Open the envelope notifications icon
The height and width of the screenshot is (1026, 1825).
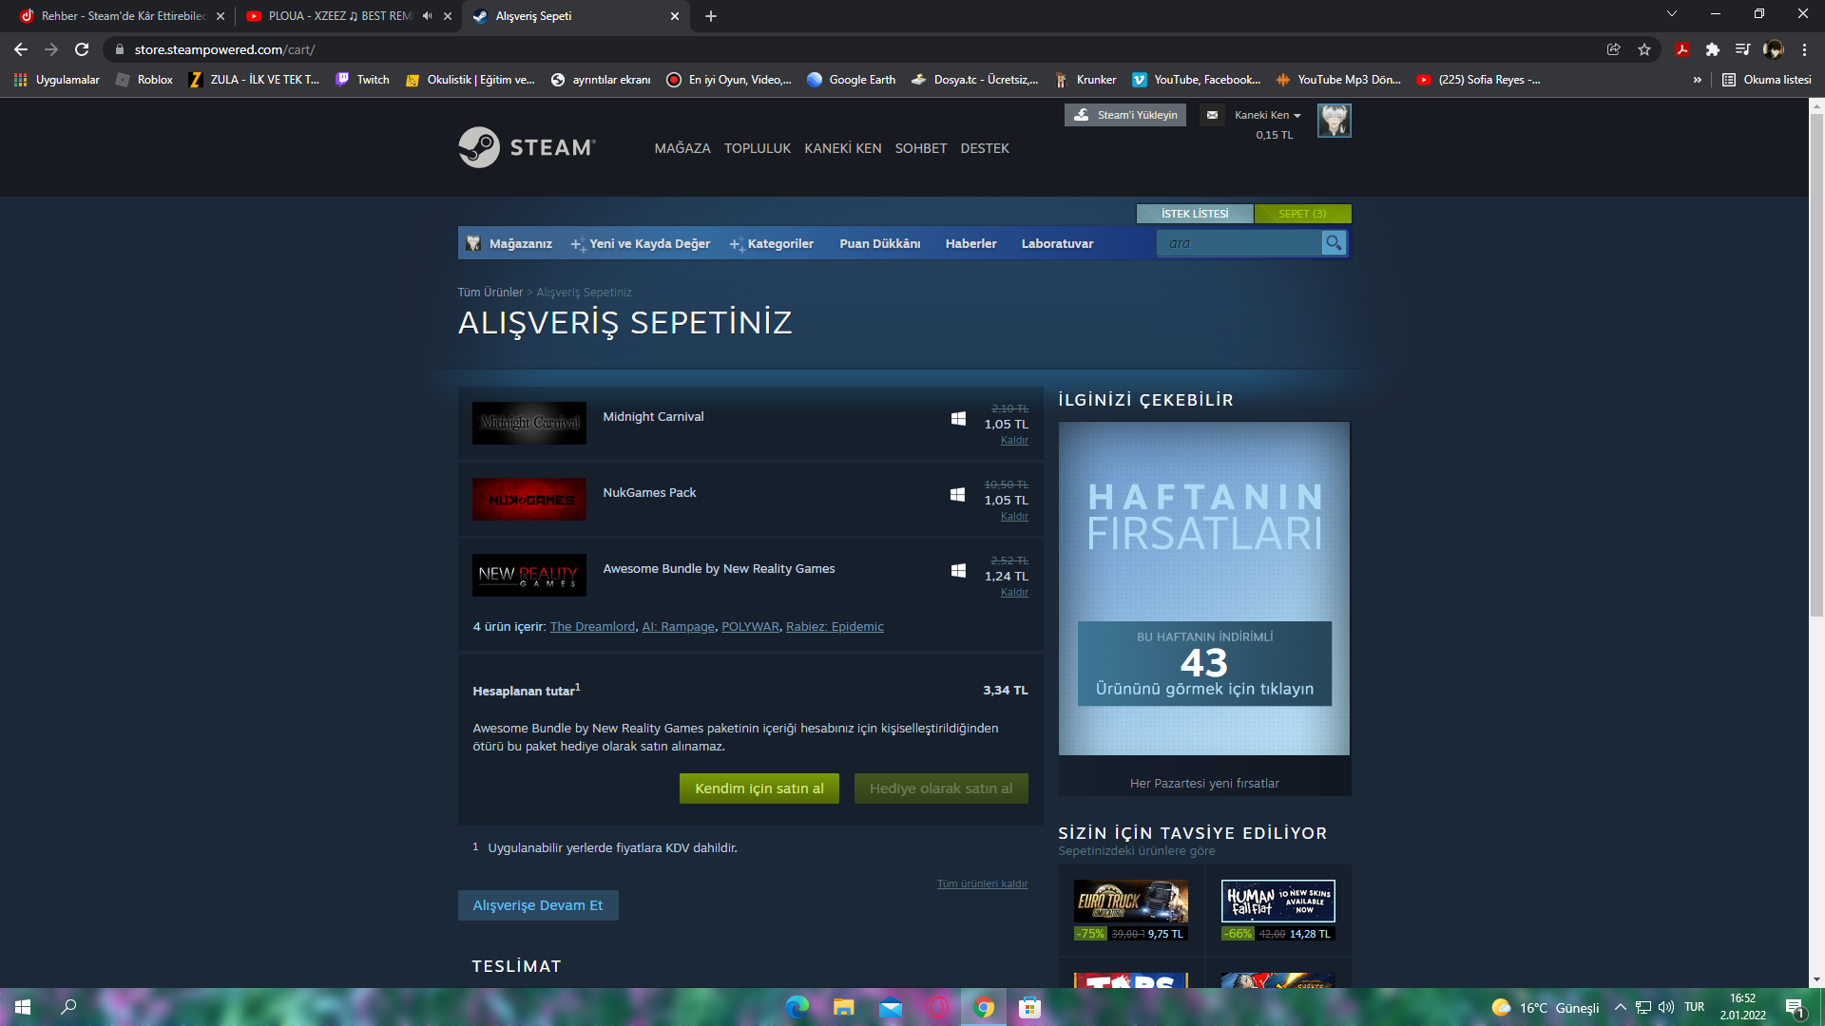[x=1212, y=115]
